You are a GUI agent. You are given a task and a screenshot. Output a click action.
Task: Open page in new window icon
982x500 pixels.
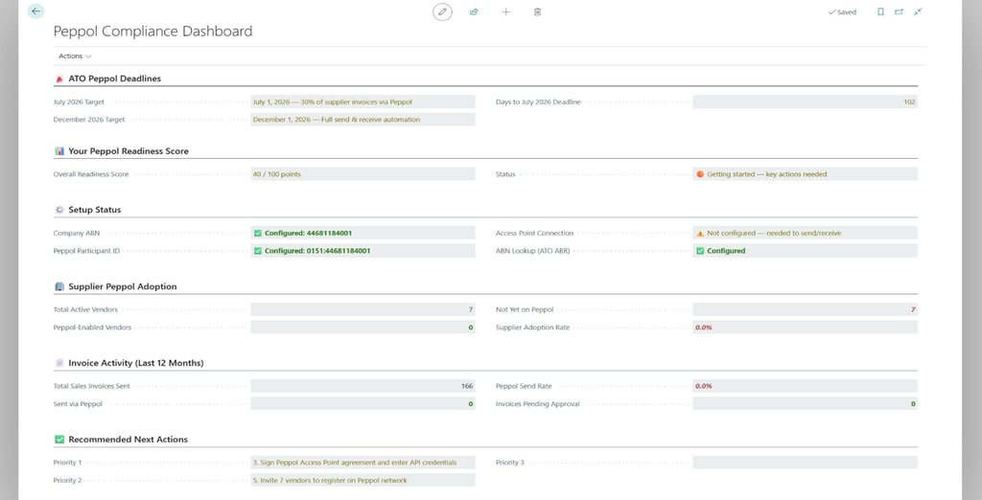point(900,11)
